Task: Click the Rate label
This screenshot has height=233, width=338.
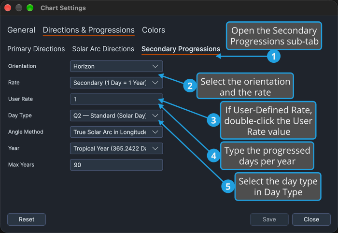Action: [14, 82]
